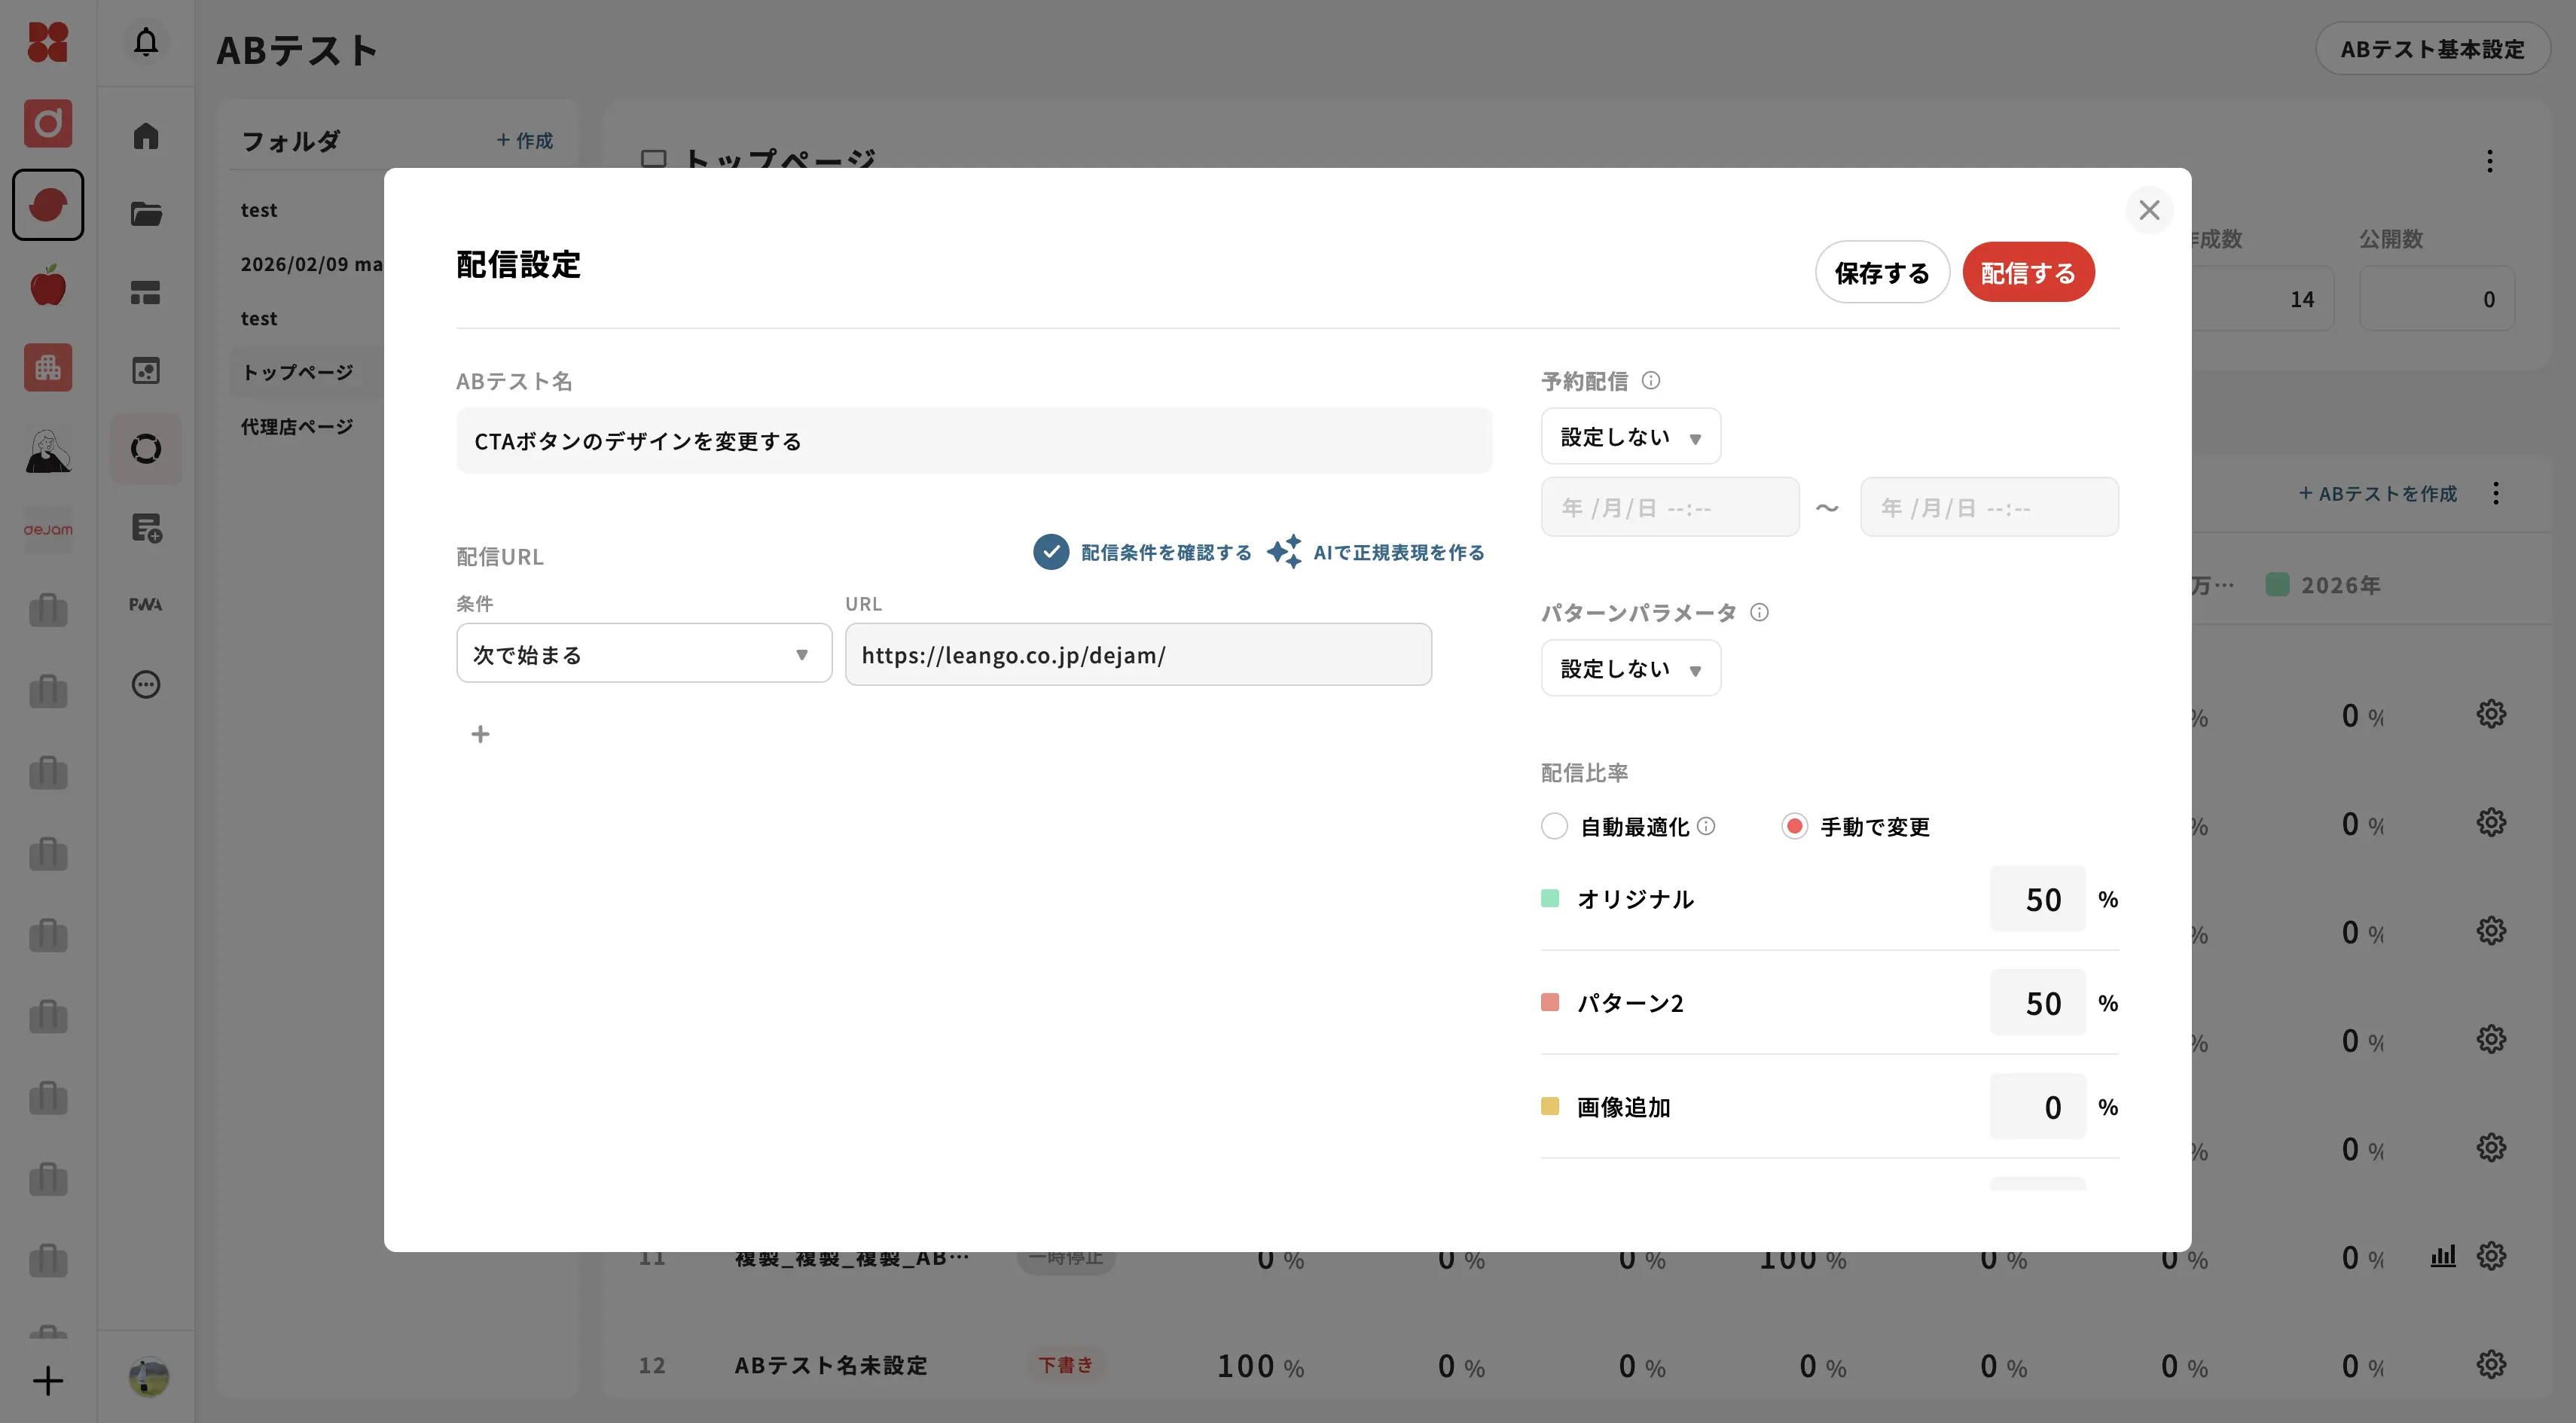The height and width of the screenshot is (1423, 2576).
Task: Click the four-petal app logo
Action: pyautogui.click(x=48, y=42)
